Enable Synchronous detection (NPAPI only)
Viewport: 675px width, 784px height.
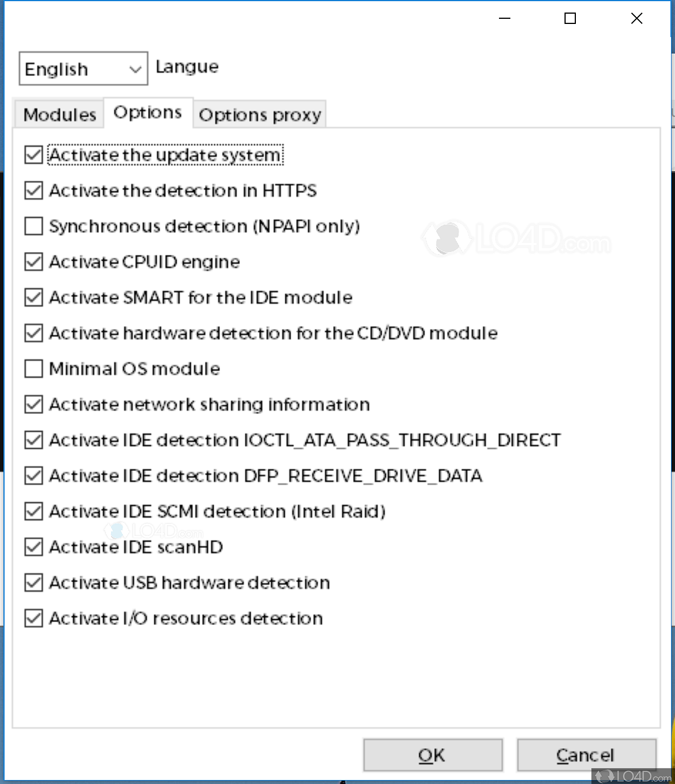click(x=33, y=226)
